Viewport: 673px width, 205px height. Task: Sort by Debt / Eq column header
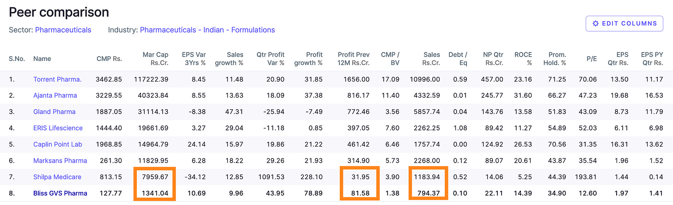pos(458,59)
